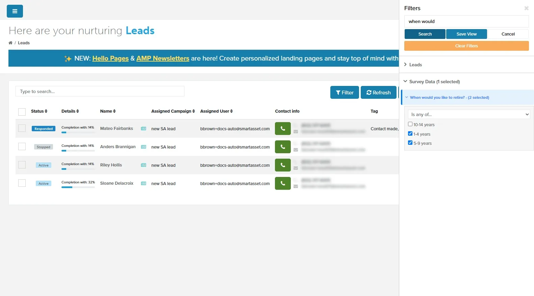534x296 pixels.
Task: Open the AMP Newsletters link
Action: (x=163, y=59)
